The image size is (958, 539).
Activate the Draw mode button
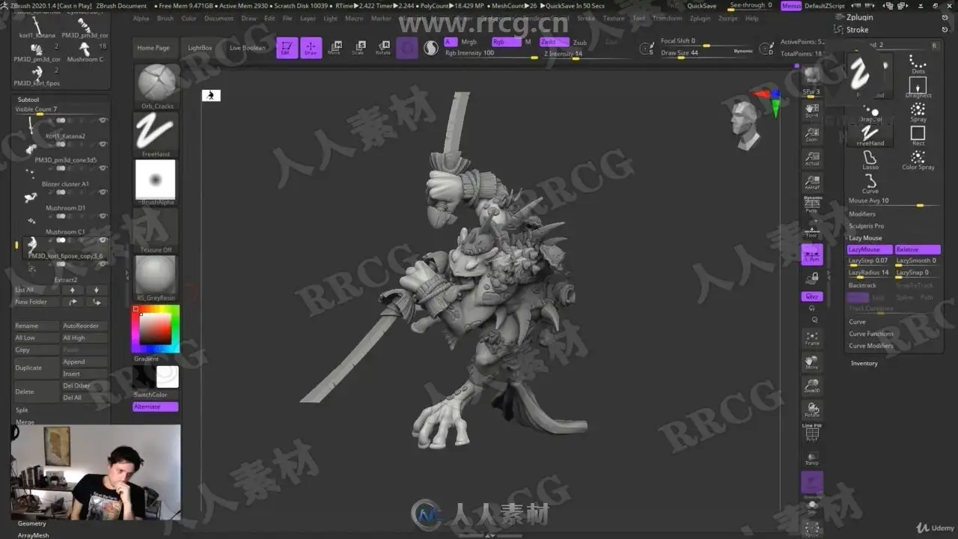311,48
